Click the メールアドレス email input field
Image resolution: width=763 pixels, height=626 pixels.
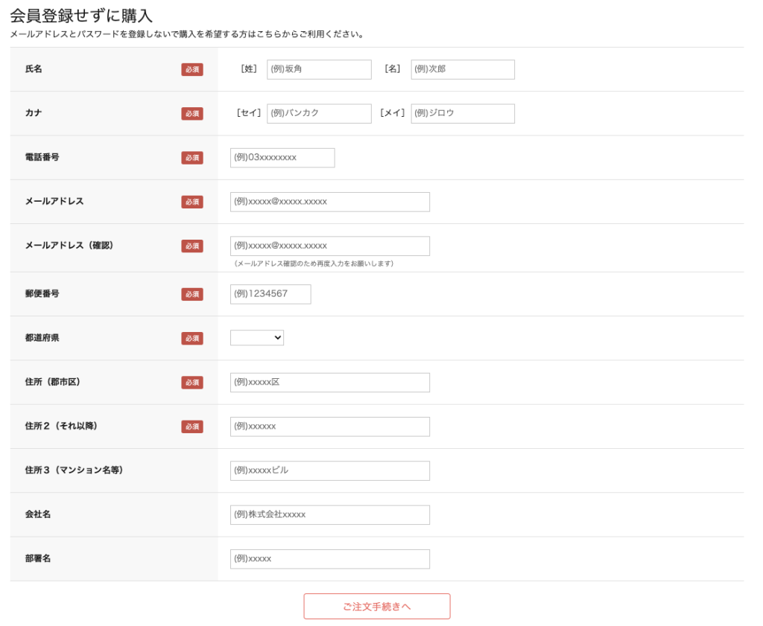[x=330, y=202]
